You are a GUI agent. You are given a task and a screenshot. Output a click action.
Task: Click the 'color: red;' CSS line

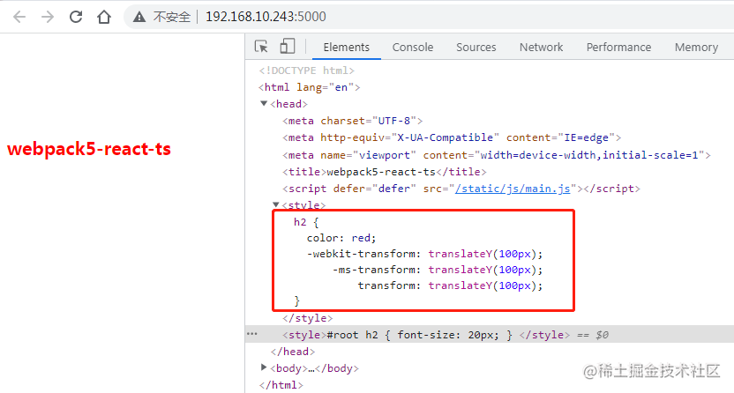click(x=341, y=238)
